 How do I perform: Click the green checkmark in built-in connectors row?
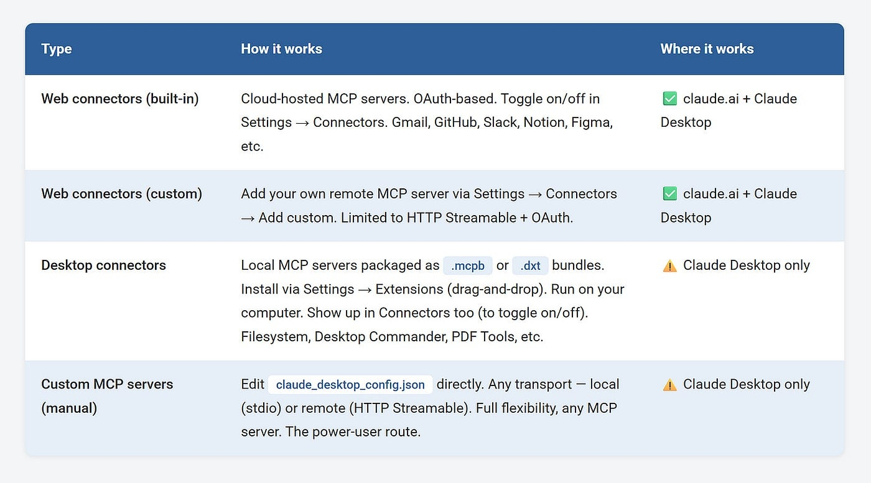[x=669, y=99]
